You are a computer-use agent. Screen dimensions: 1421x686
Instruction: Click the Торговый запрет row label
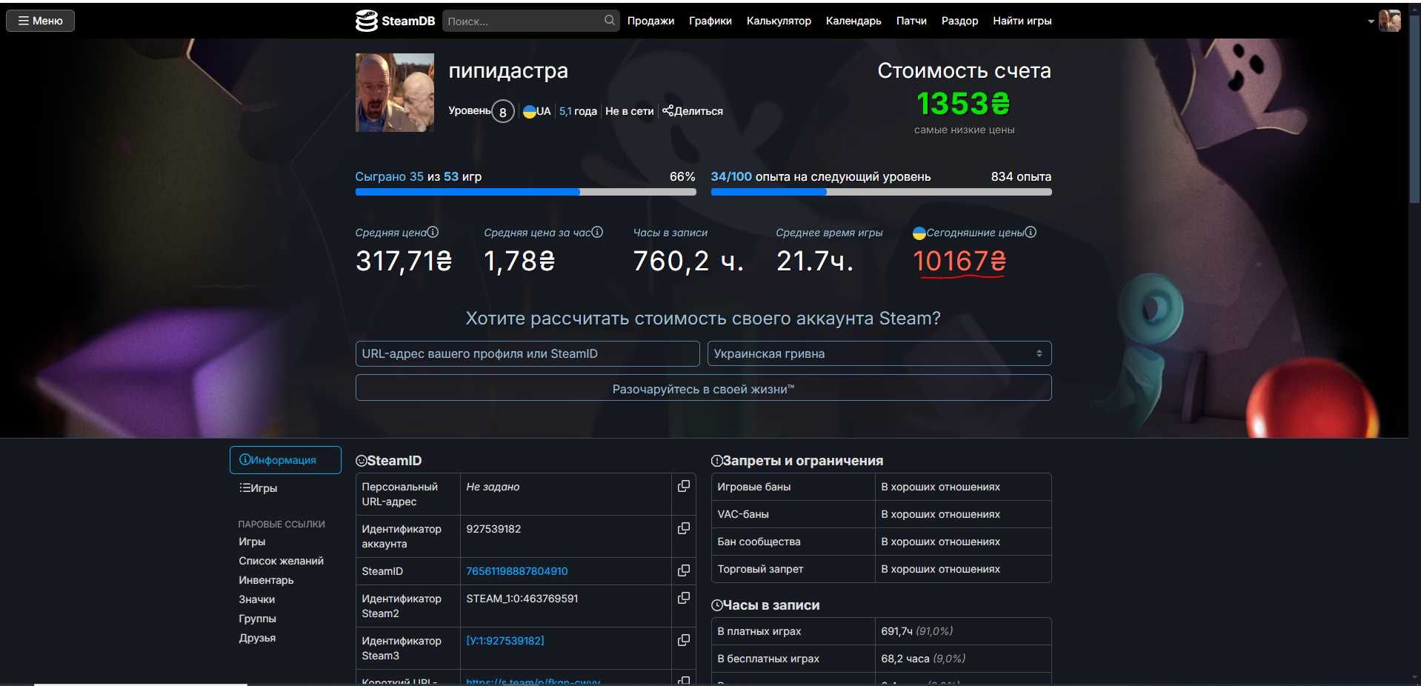(760, 569)
